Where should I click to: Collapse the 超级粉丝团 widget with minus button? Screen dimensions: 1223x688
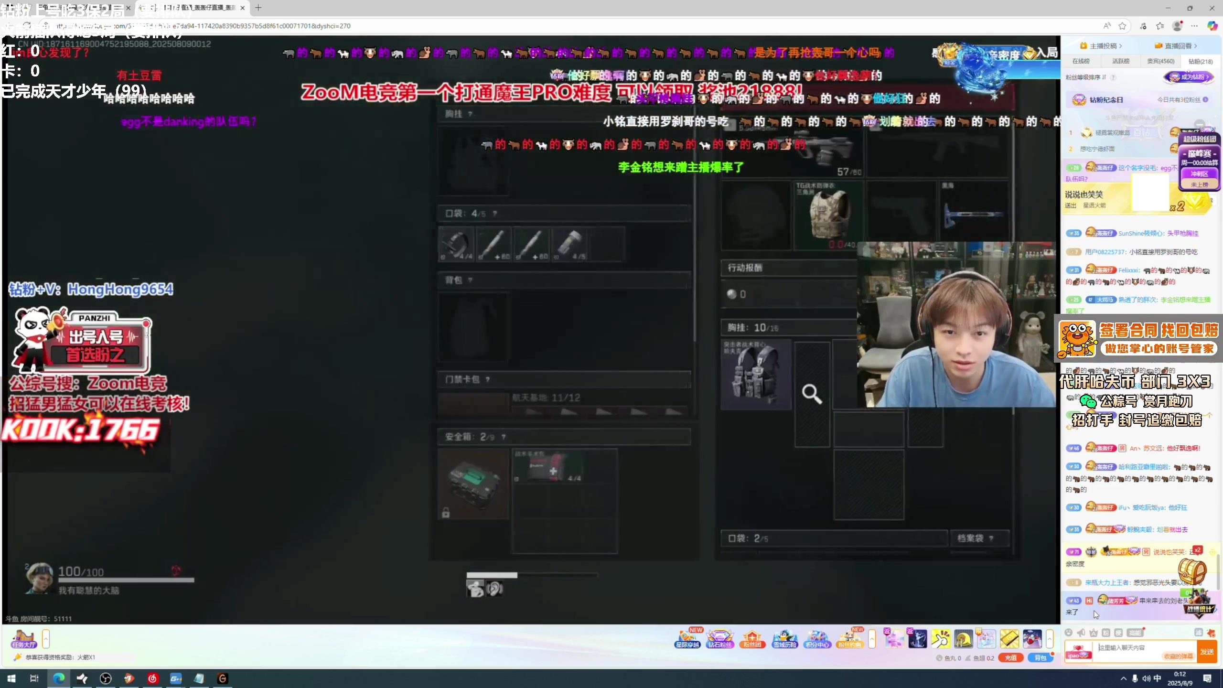[x=1200, y=124]
